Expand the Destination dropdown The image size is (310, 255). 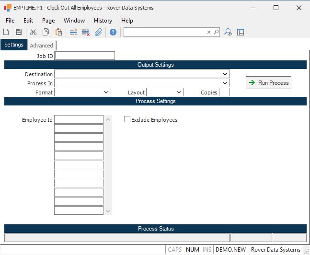coord(225,74)
